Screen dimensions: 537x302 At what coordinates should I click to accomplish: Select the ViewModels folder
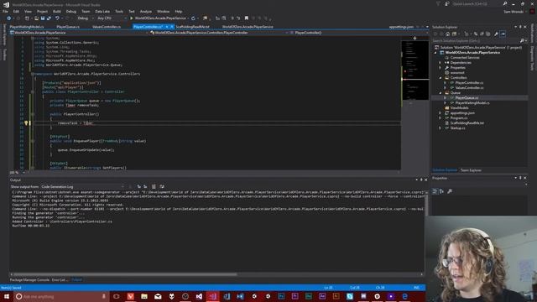[459, 108]
